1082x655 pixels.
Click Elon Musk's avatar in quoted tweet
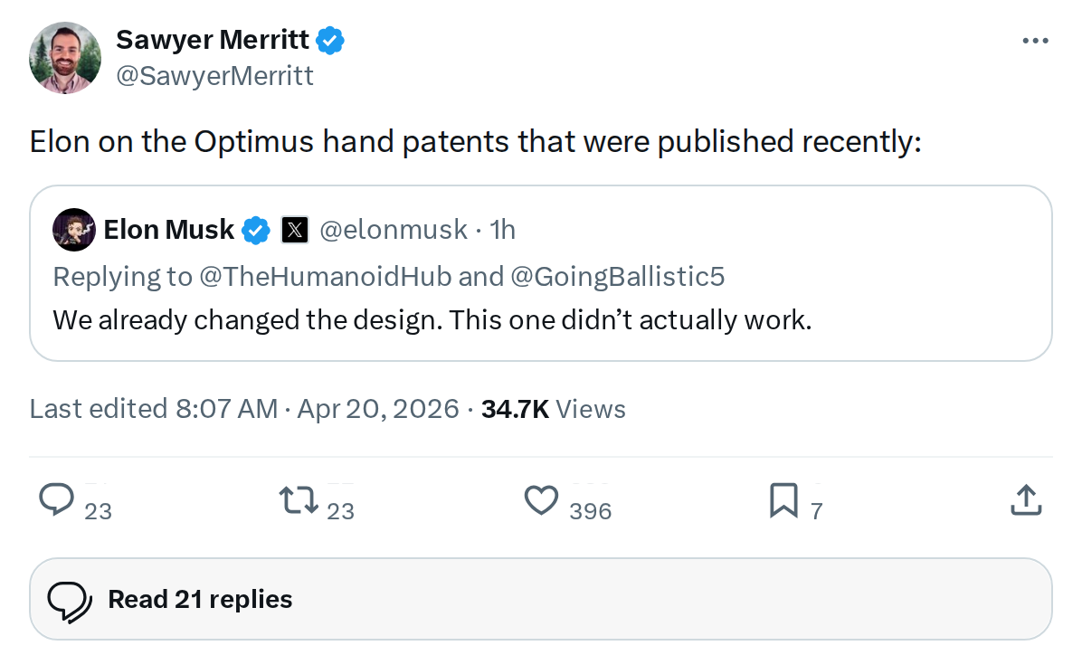[x=73, y=230]
